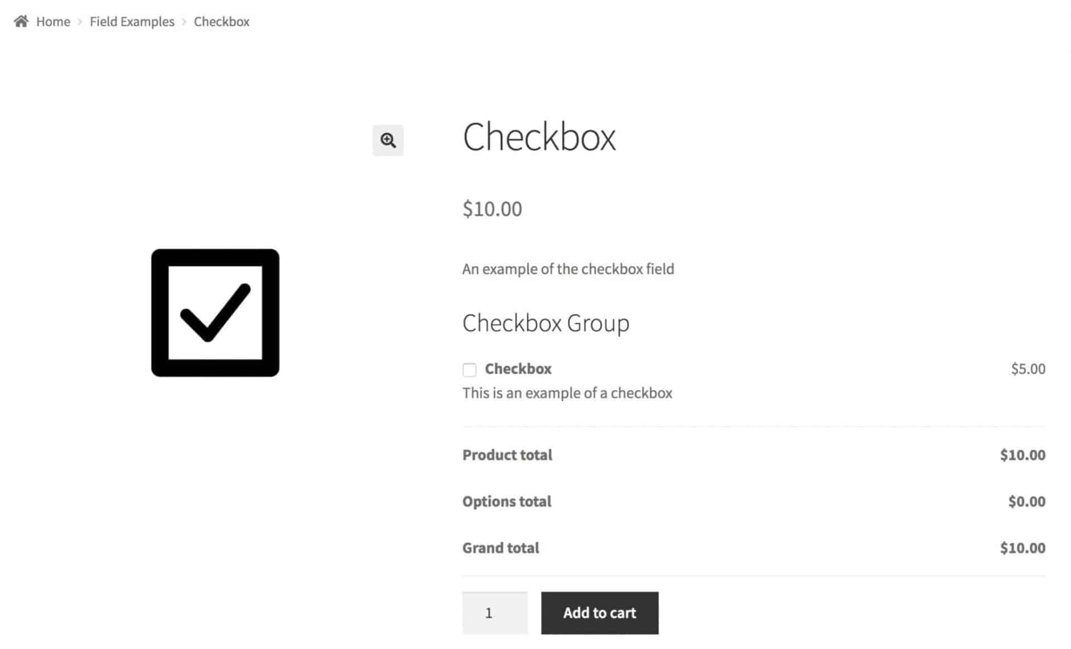Click the Options total value $0.00

[x=1026, y=501]
